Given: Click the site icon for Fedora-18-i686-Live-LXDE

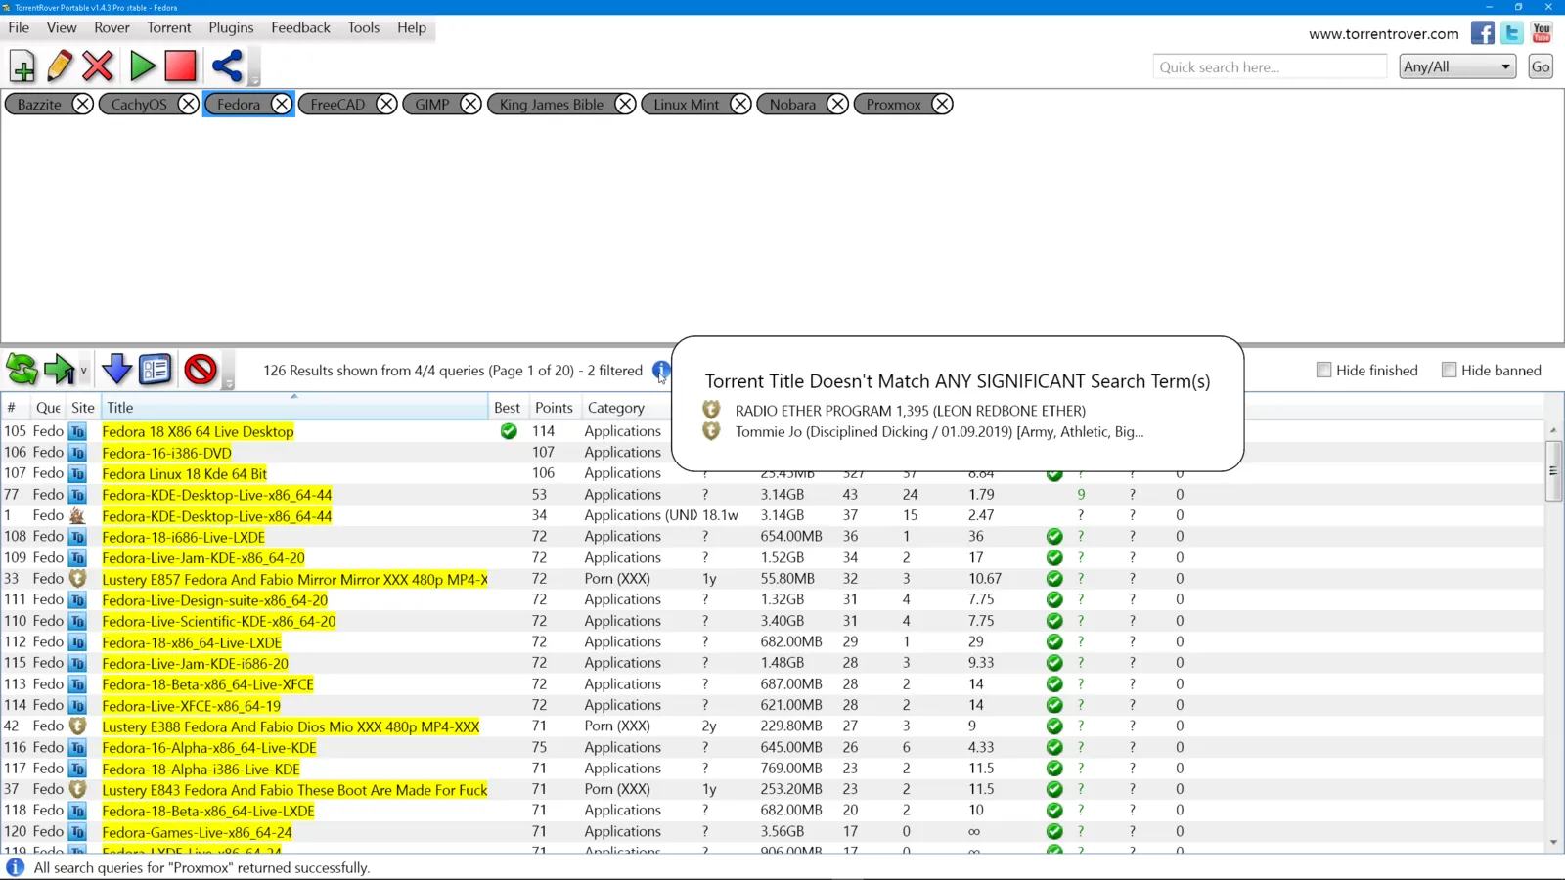Looking at the screenshot, I should point(77,537).
